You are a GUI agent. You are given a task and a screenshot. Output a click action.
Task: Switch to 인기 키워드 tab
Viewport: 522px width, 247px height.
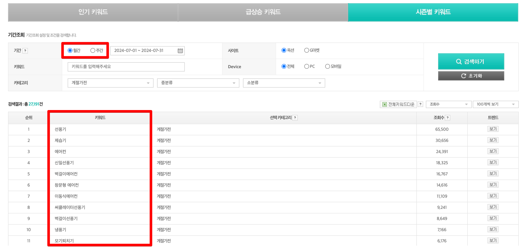click(93, 12)
